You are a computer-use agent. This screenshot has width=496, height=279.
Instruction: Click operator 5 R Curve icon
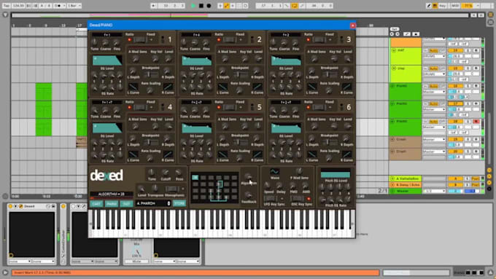257,154
